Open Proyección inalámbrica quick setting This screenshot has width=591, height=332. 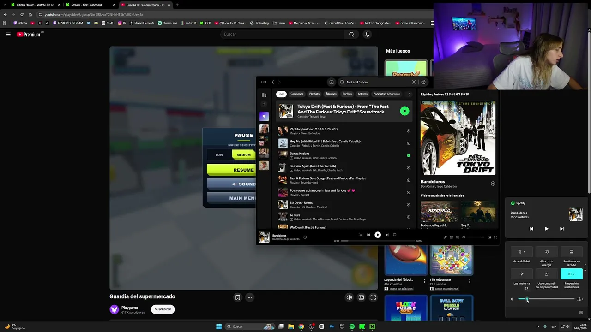pos(572,274)
